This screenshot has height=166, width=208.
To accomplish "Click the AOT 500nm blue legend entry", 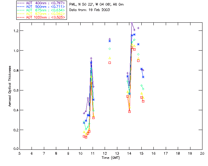I will pyautogui.click(x=41, y=6).
